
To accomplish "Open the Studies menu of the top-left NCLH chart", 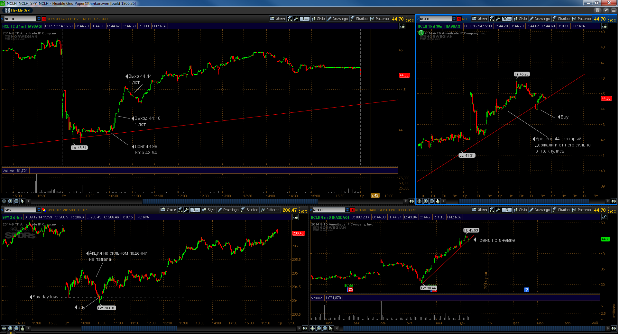I will pyautogui.click(x=359, y=19).
